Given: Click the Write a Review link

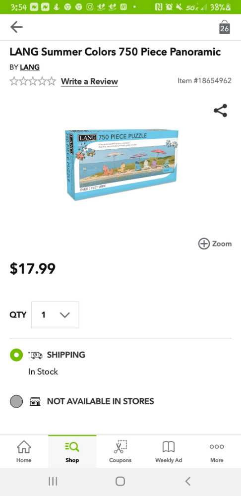Looking at the screenshot, I should coord(89,82).
